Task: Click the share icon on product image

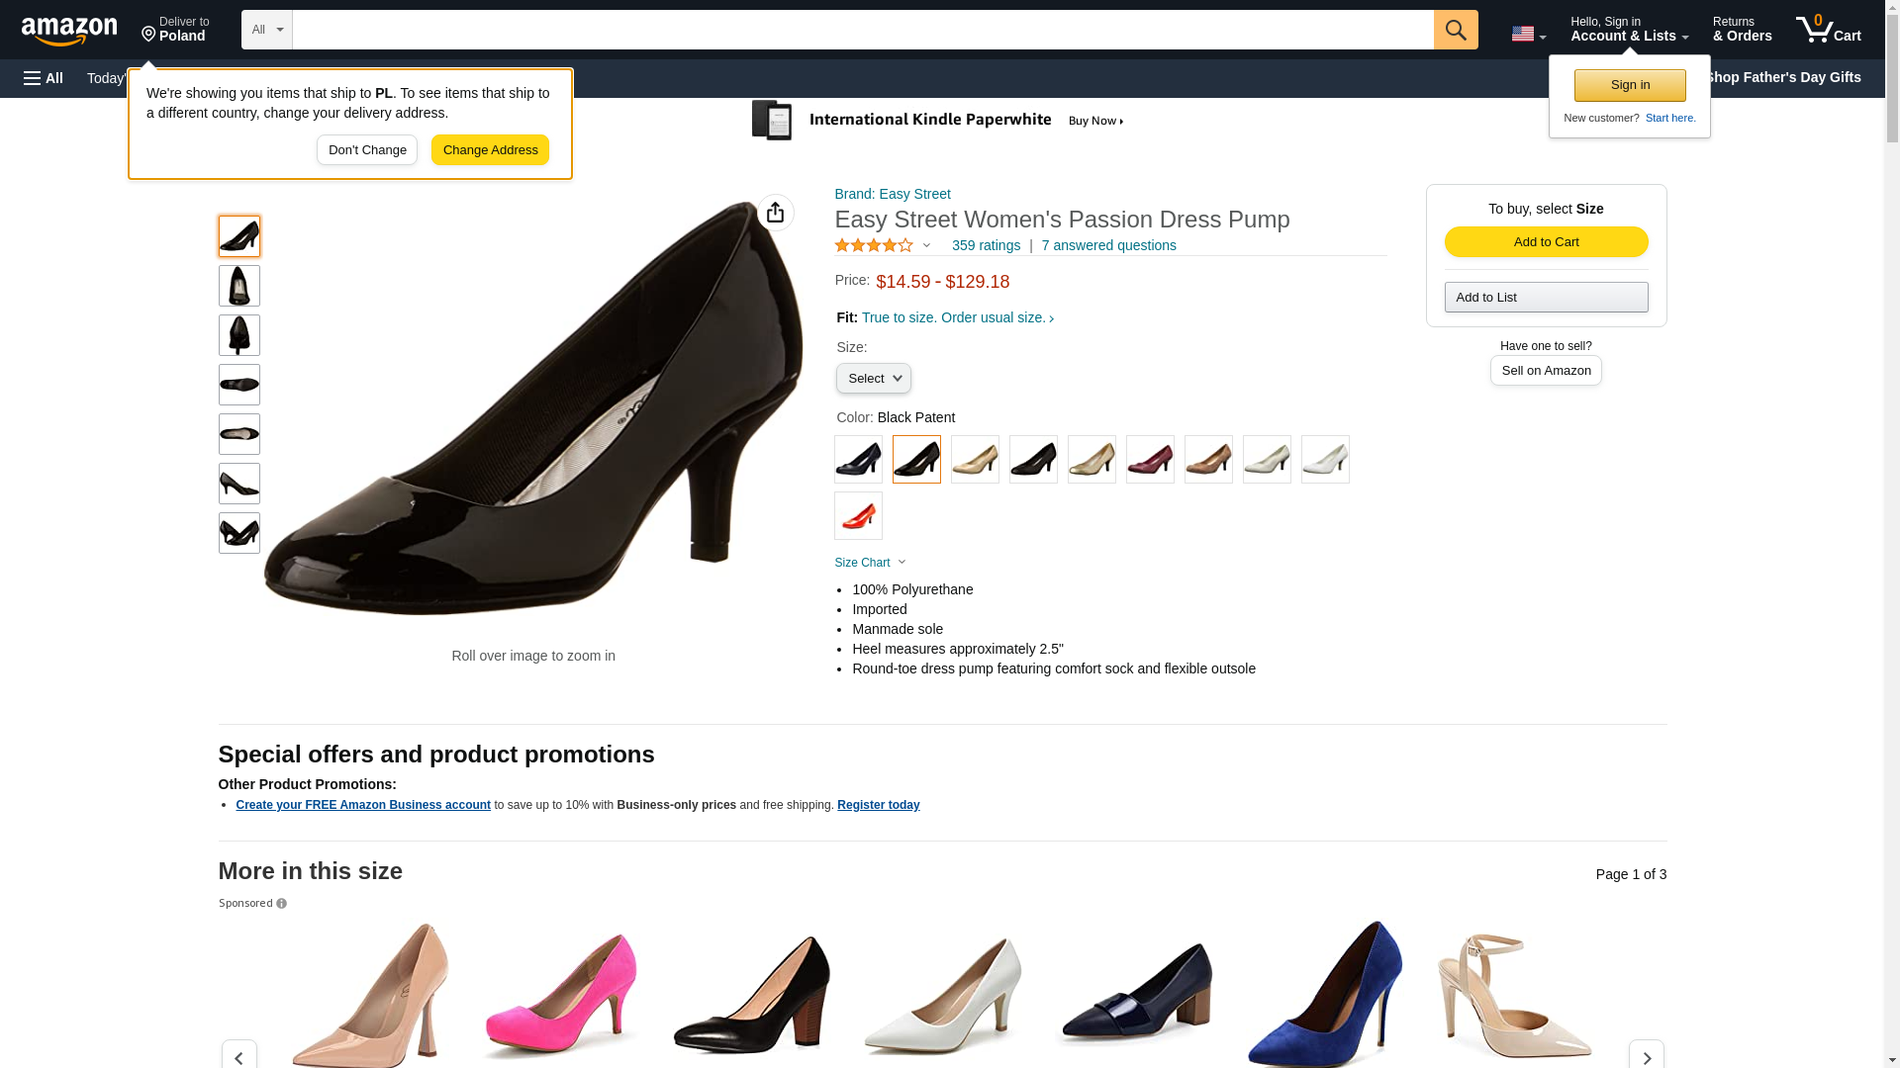Action: tap(775, 213)
